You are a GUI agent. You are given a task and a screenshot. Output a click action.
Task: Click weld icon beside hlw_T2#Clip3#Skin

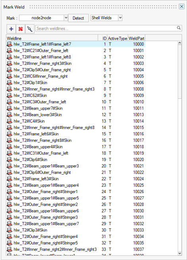pos(10,230)
